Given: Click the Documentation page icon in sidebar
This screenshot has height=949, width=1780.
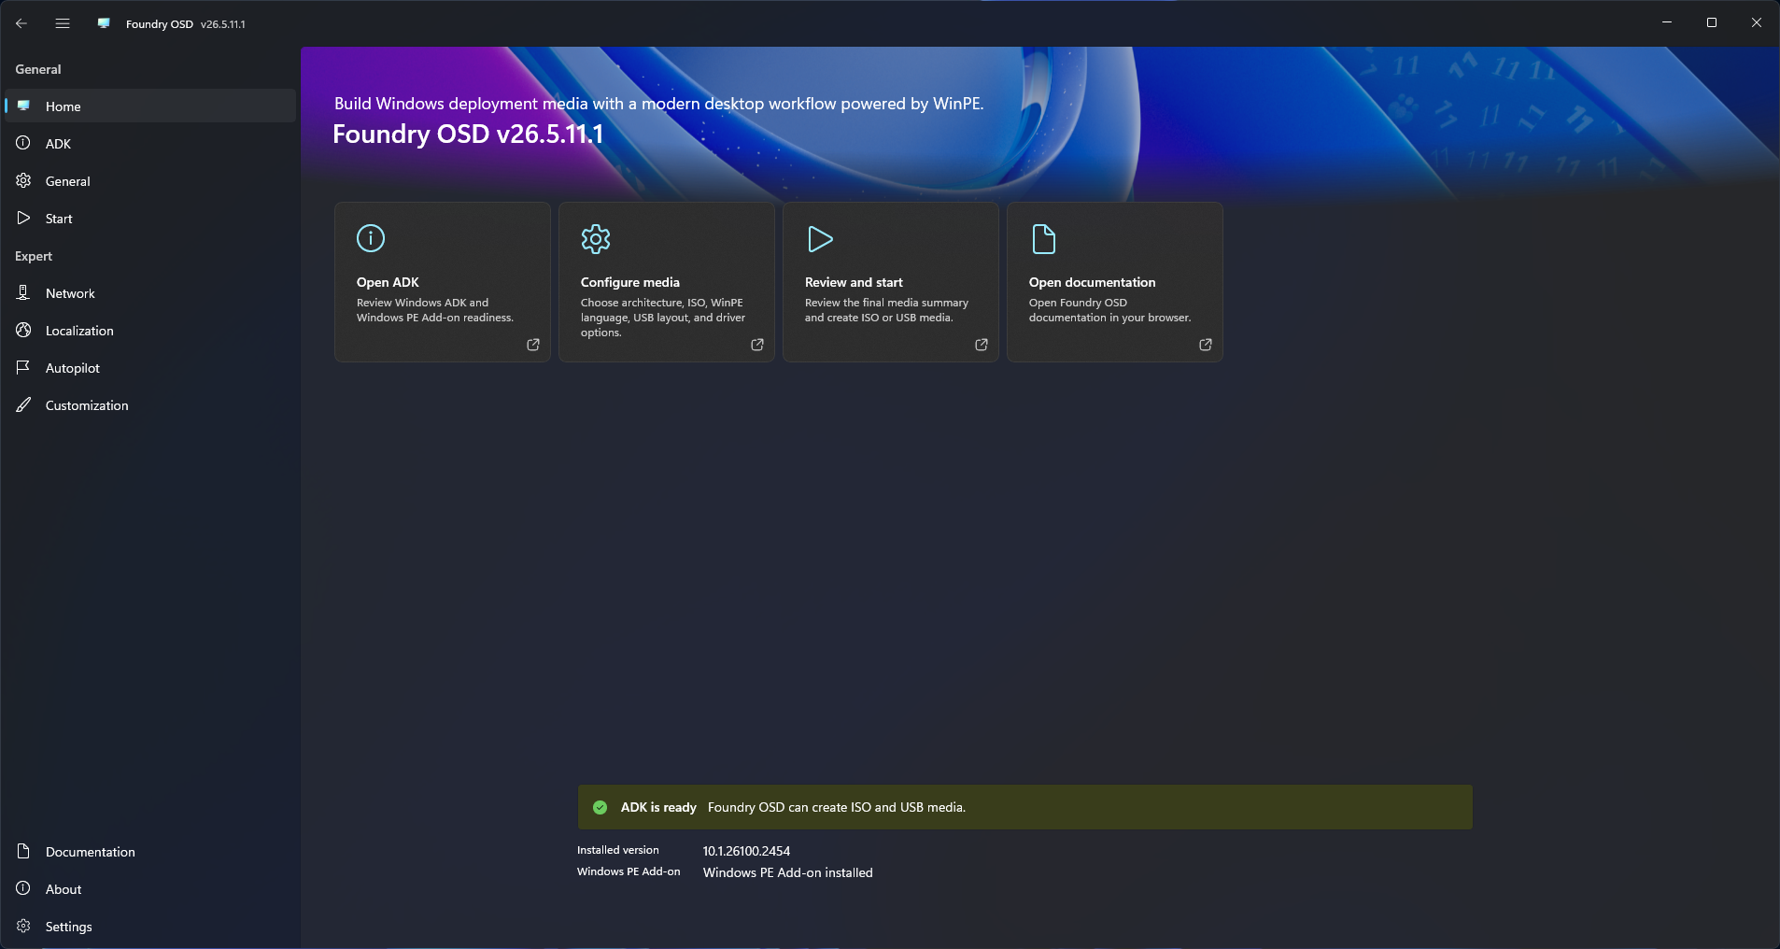Looking at the screenshot, I should (23, 851).
